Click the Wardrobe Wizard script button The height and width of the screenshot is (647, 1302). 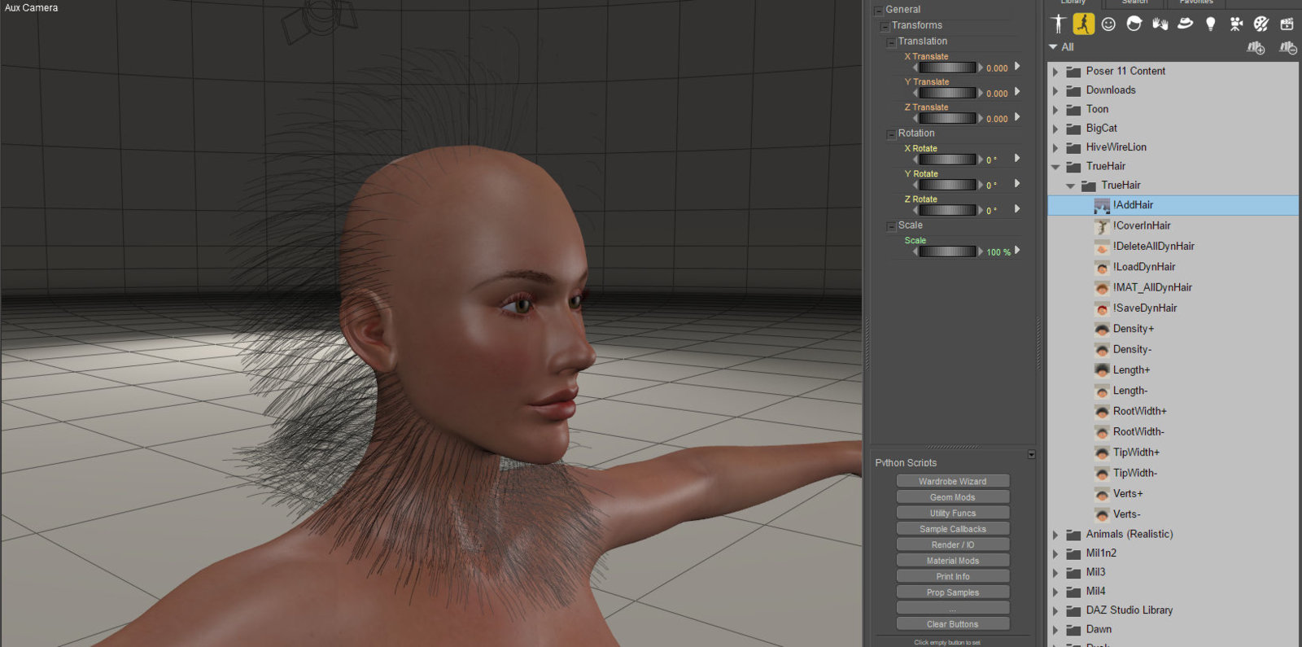[952, 482]
